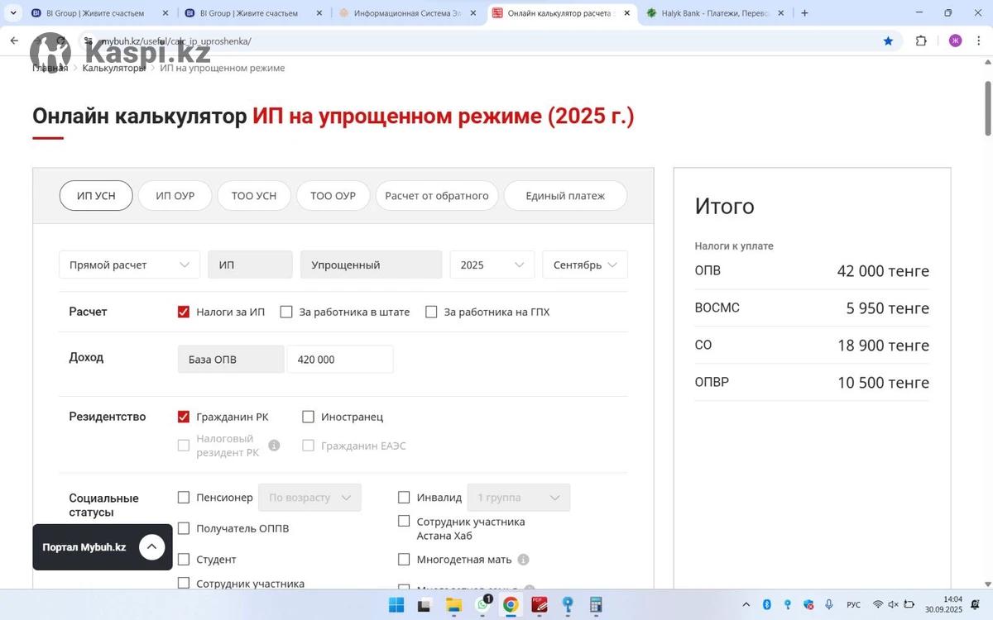Open the Прямой расчет calculation type dropdown
Viewport: 993px width, 620px height.
(129, 265)
